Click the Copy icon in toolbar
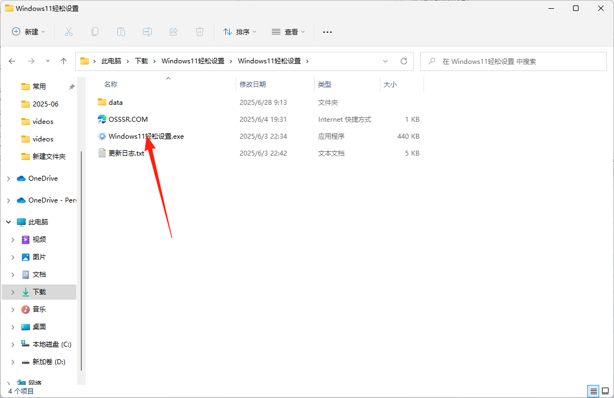Image resolution: width=614 pixels, height=398 pixels. click(95, 32)
